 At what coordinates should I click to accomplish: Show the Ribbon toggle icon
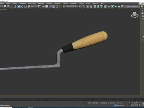(95, 7)
